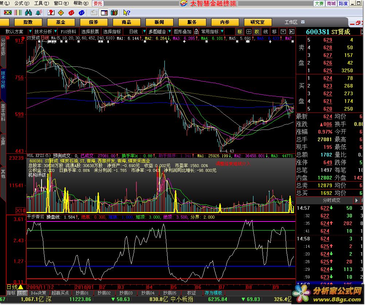Image resolution: width=365 pixels, height=305 pixels.
Task: Open the 工具 menu
Action: tap(42, 3)
